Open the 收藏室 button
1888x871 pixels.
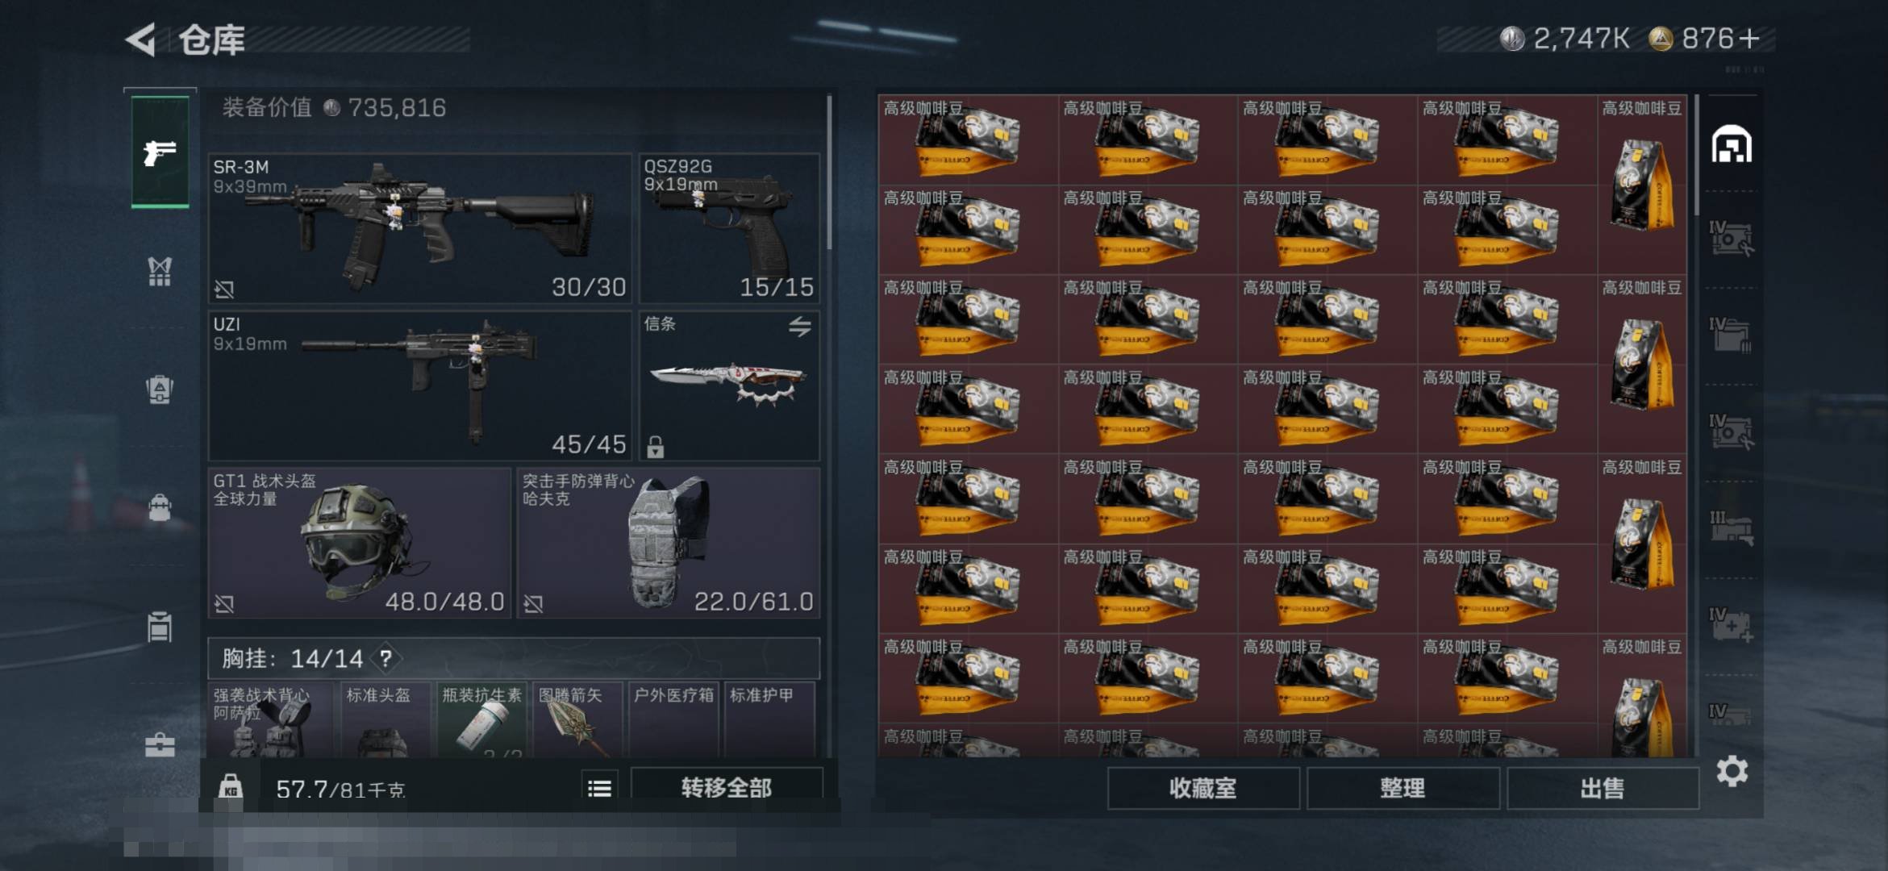click(1203, 788)
